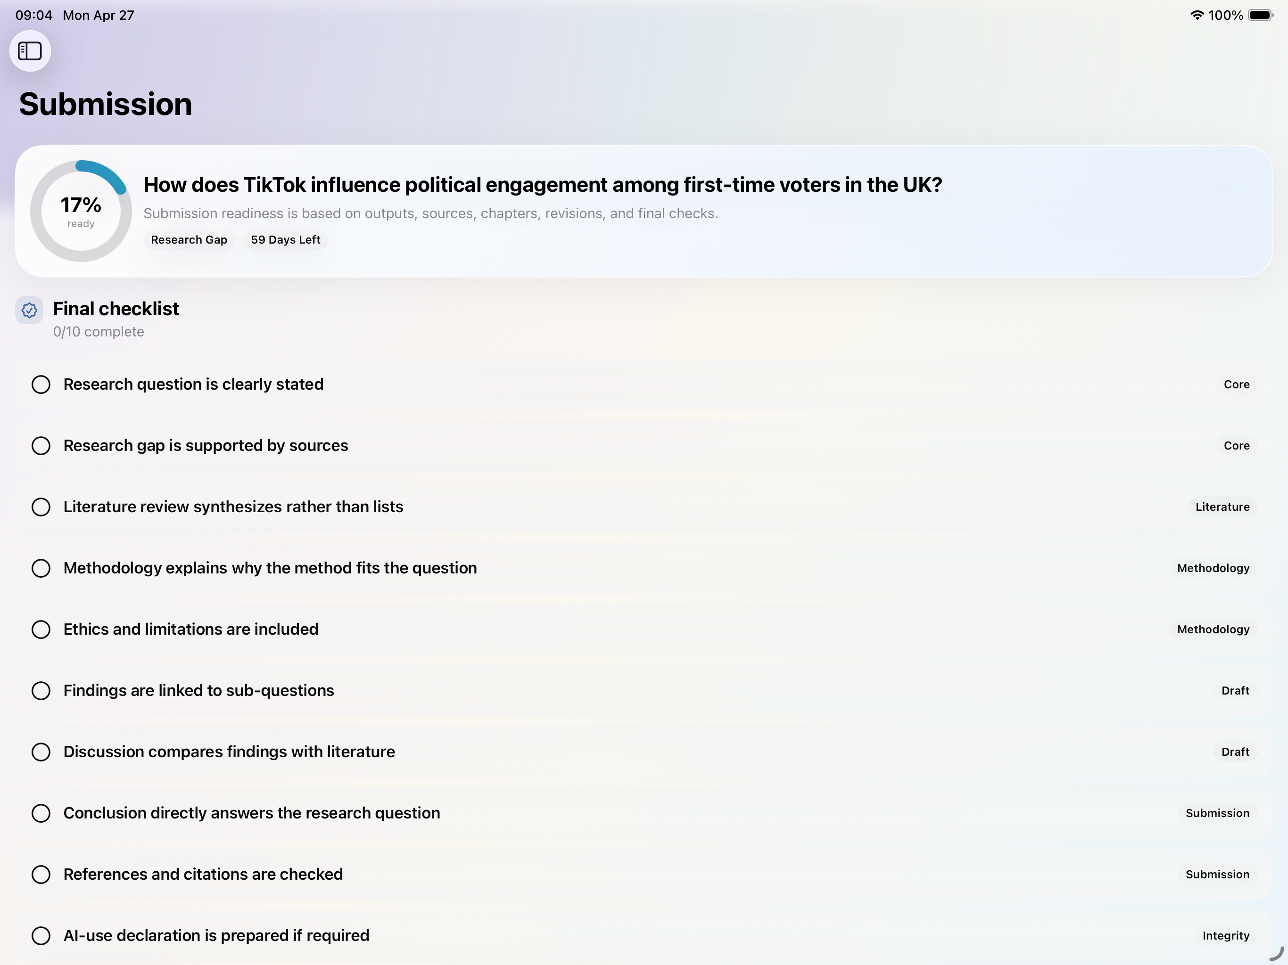Tick Discussion compares findings with literature

pos(41,752)
